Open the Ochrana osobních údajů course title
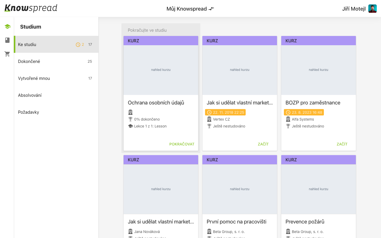 point(156,103)
